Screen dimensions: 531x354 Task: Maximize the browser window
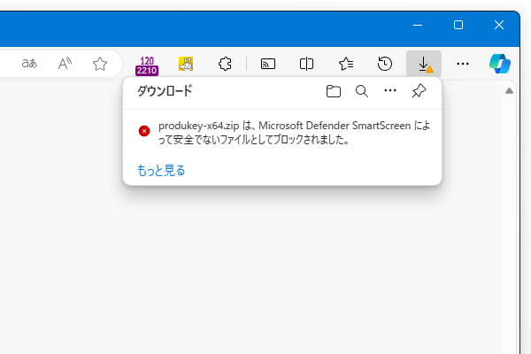(458, 25)
